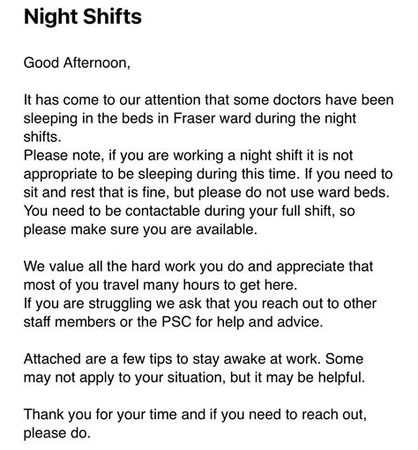Click the word "doctors" in the first paragraph
The width and height of the screenshot is (418, 450).
(297, 100)
